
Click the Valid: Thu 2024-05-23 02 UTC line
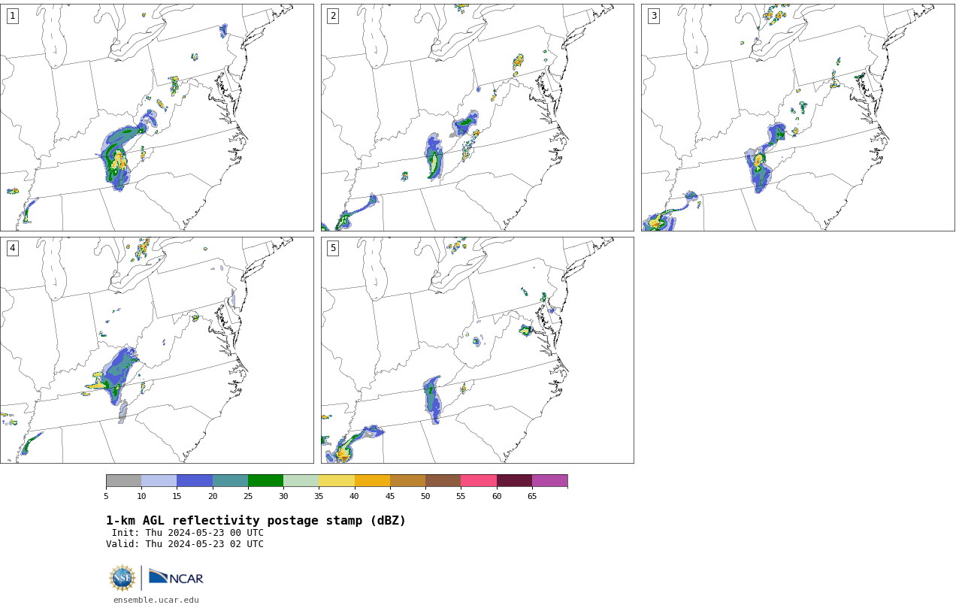coord(185,544)
